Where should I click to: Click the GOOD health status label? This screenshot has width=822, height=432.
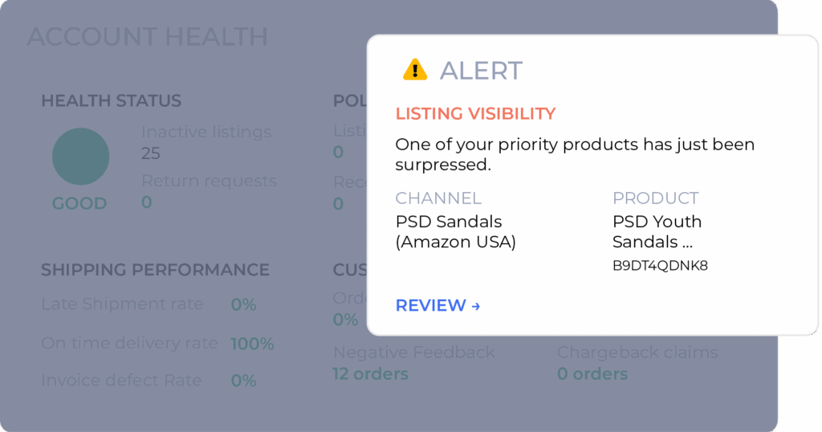click(x=79, y=203)
